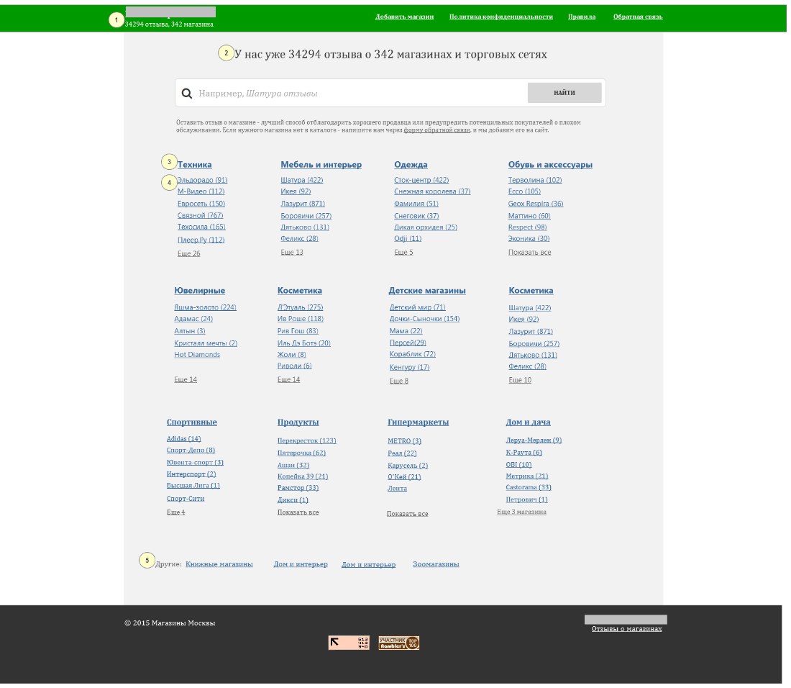This screenshot has height=688, width=791.
Task: Expand Показать все under Продукты
Action: (298, 512)
